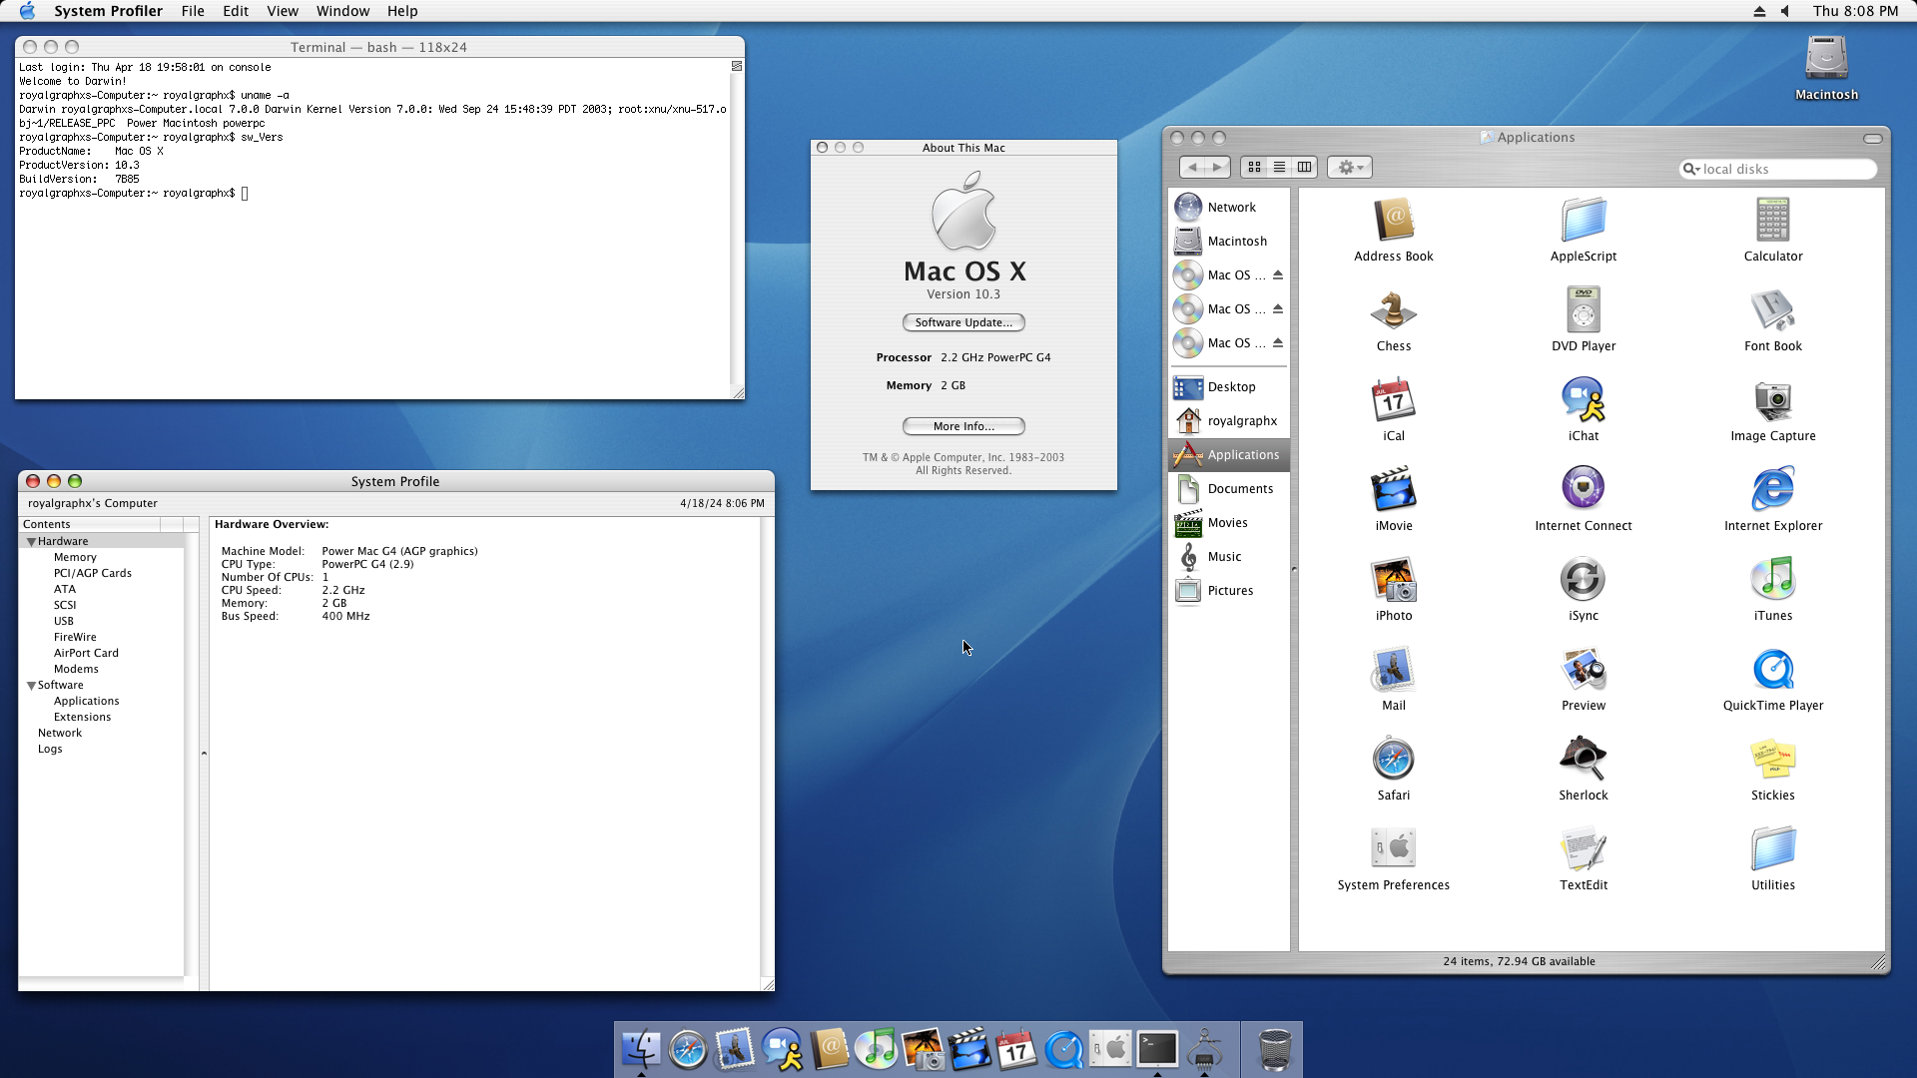Click the More Info button

click(x=963, y=426)
